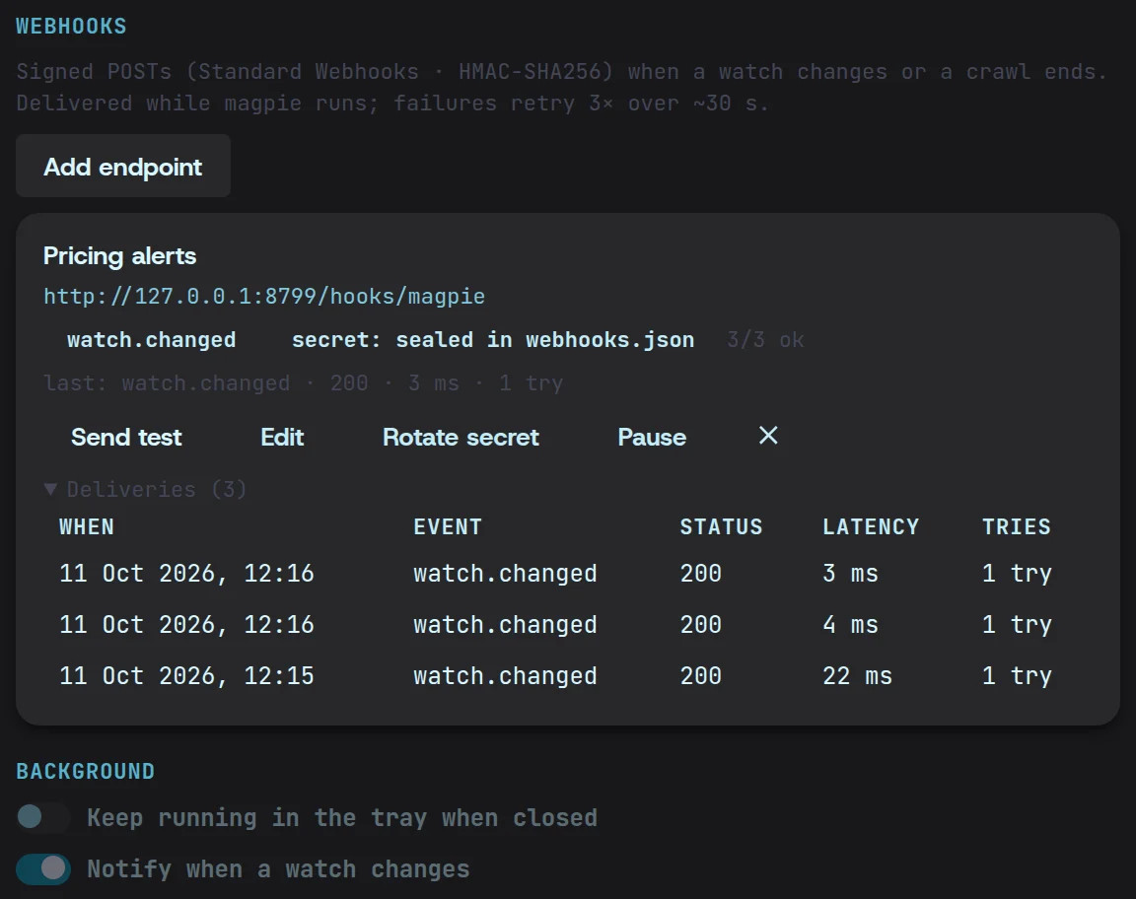Viewport: 1136px width, 899px height.
Task: Click the Pricing alerts title
Action: point(119,255)
